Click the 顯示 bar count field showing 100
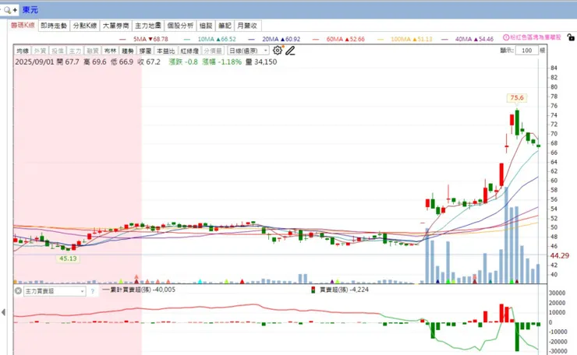 [x=526, y=51]
